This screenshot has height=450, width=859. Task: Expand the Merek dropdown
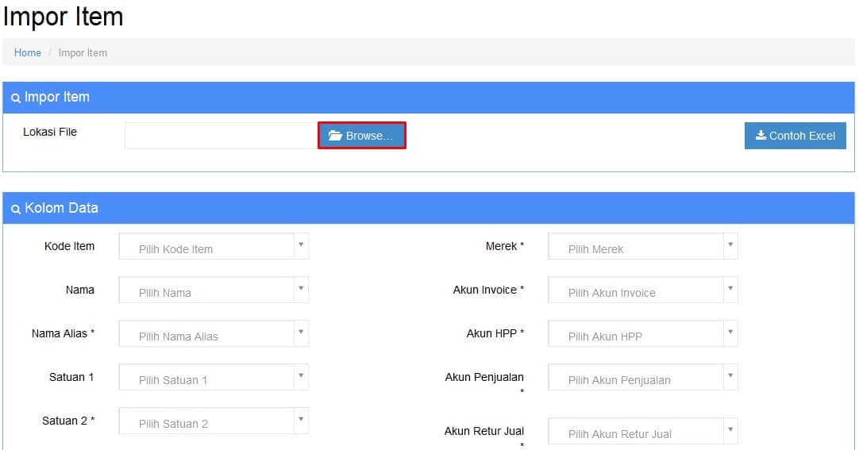[636, 247]
